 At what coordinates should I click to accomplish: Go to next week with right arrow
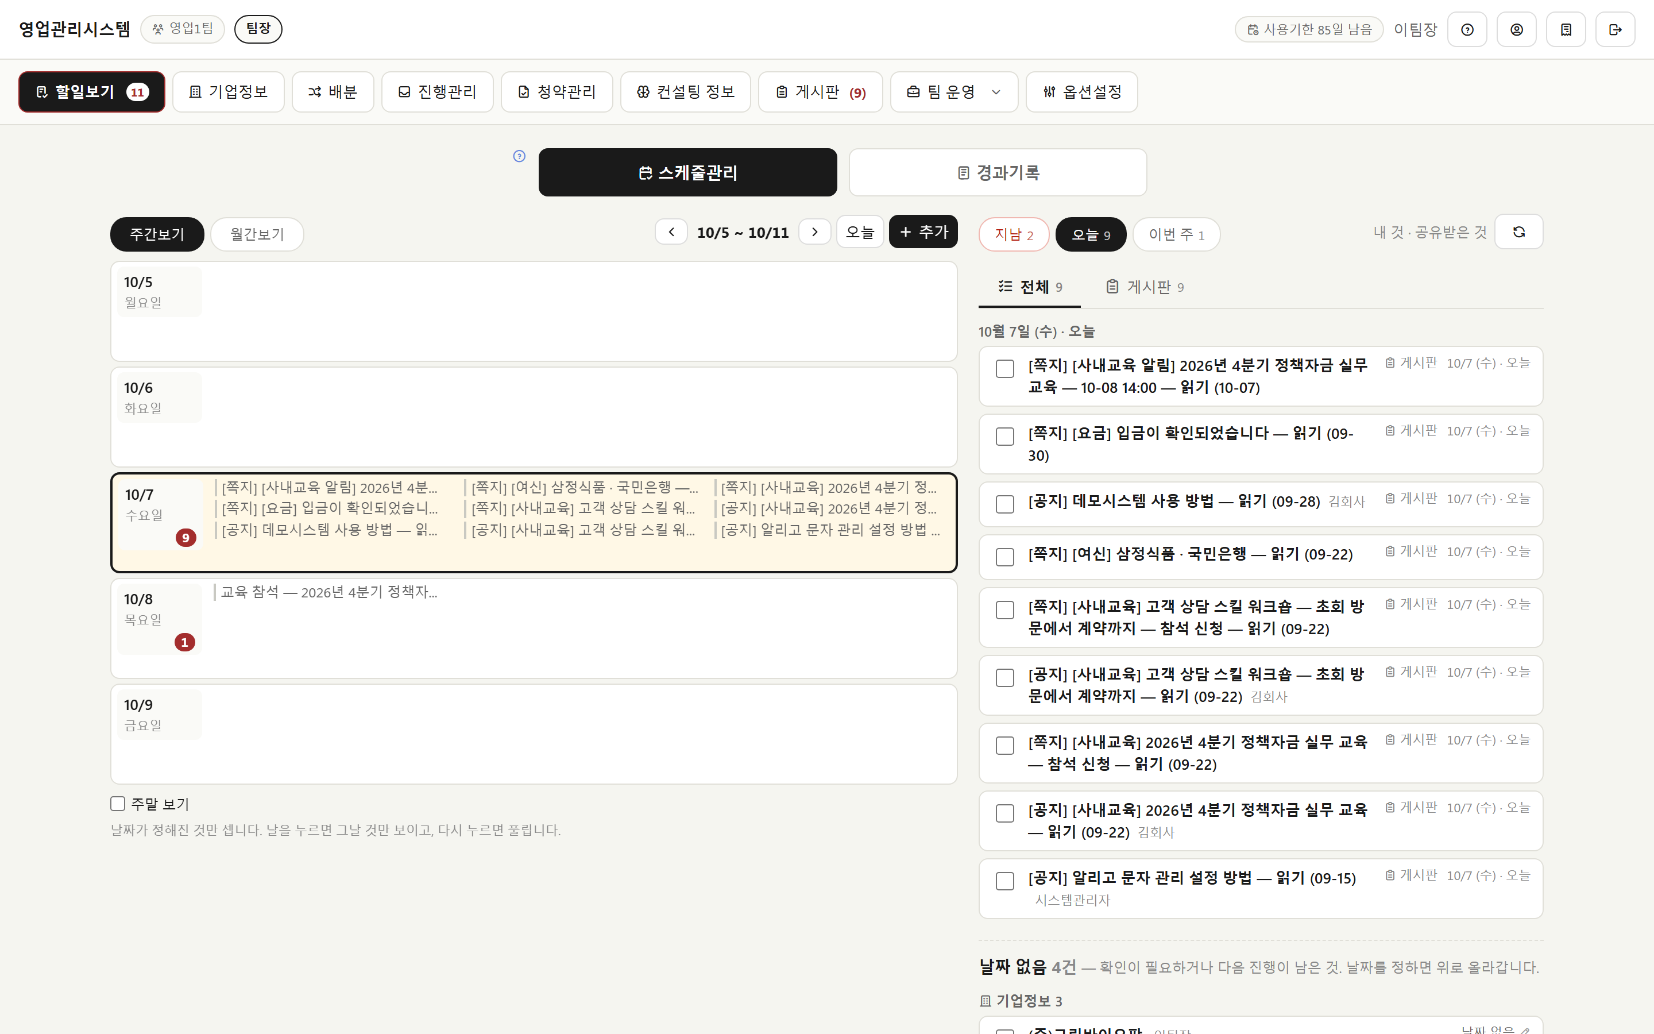click(x=815, y=232)
